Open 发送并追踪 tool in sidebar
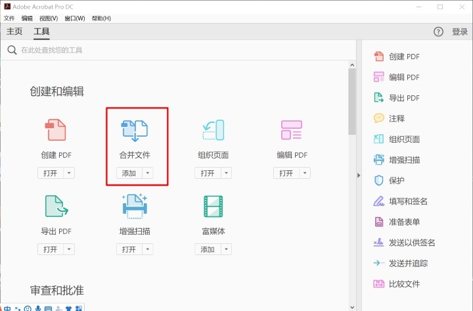 tap(401, 263)
